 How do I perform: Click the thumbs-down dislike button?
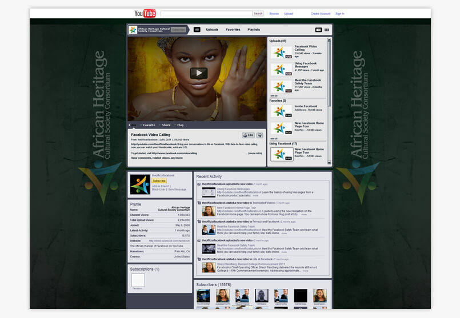point(259,135)
